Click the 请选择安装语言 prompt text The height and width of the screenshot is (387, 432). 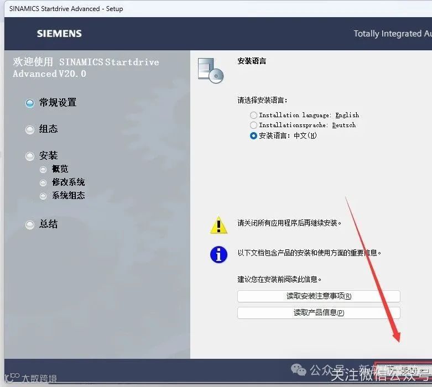[262, 100]
